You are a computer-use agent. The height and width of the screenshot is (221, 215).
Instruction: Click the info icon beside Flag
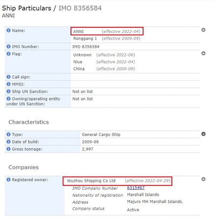point(9,54)
